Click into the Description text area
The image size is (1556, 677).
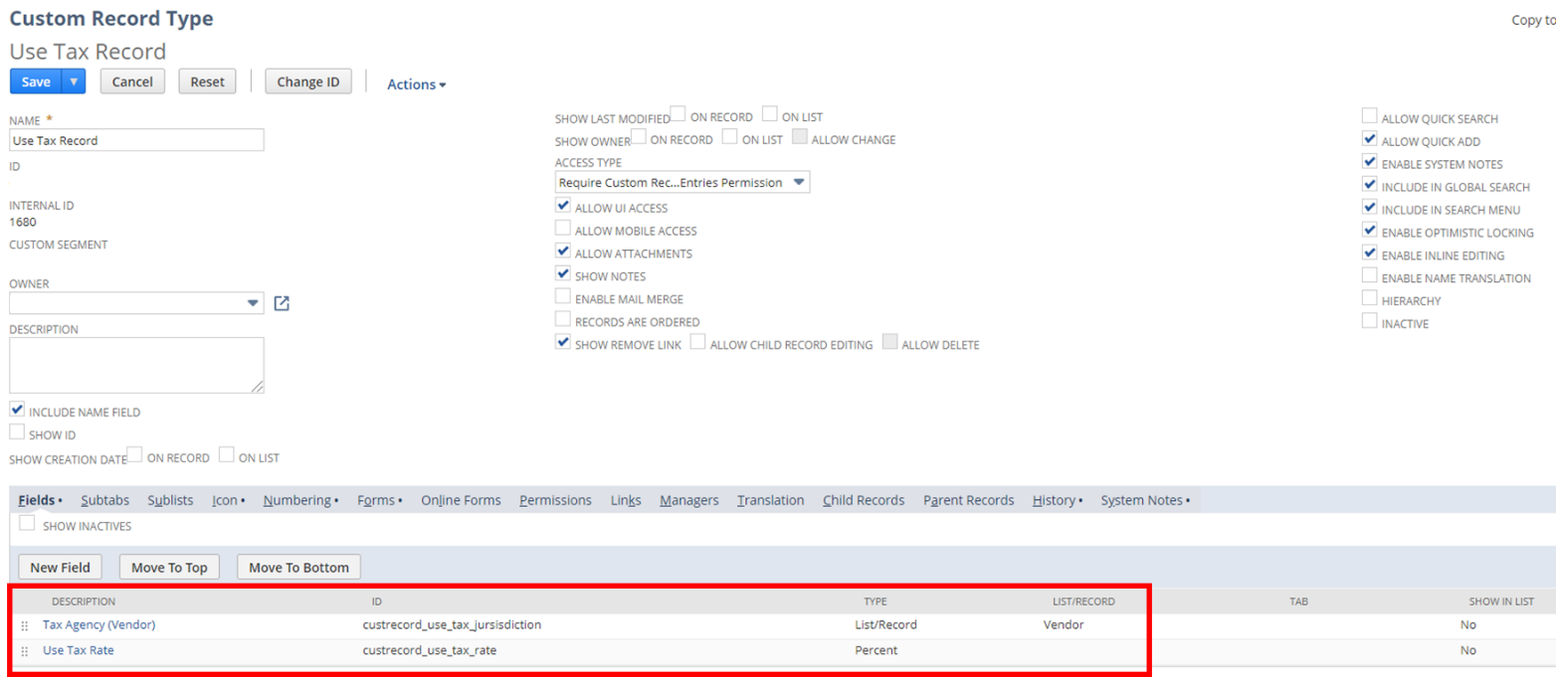coord(136,365)
